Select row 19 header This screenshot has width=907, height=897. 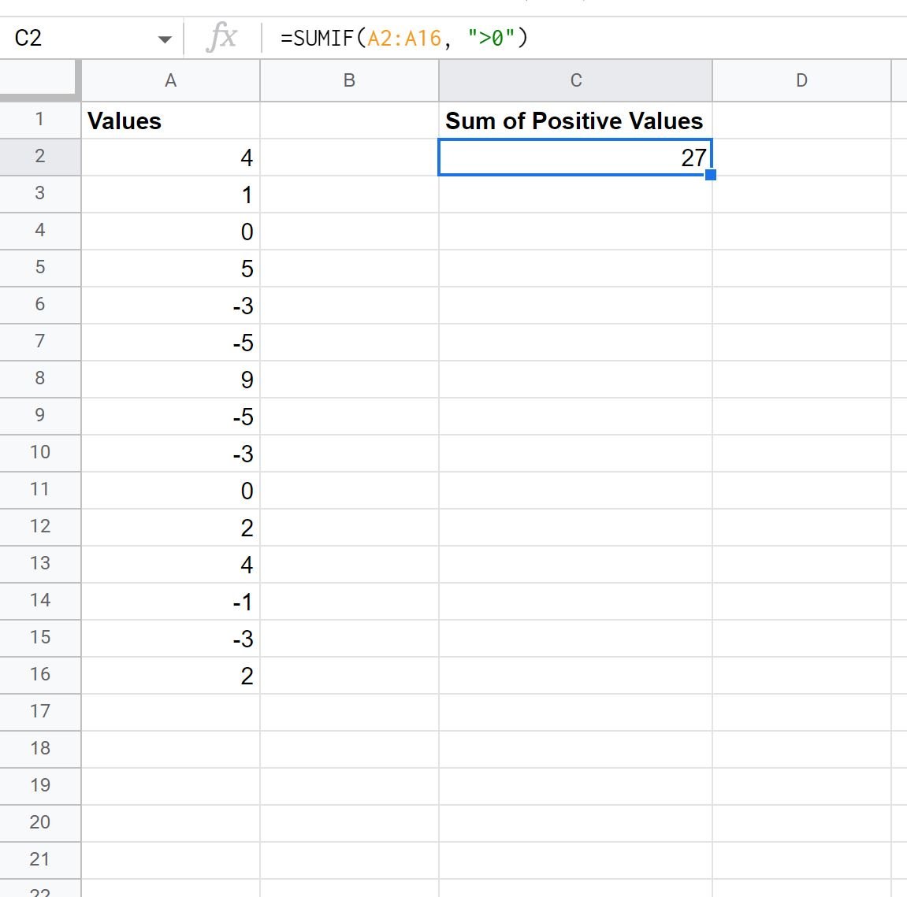click(x=40, y=786)
